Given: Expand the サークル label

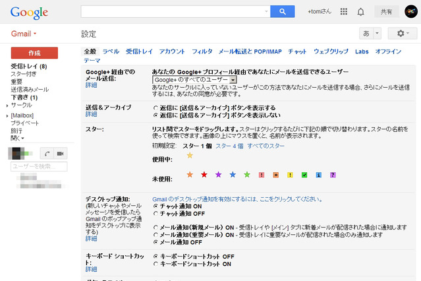Looking at the screenshot, I should pos(7,106).
